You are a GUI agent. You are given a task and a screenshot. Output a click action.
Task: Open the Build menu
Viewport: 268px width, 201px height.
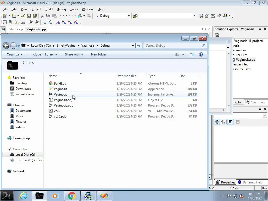click(49, 9)
